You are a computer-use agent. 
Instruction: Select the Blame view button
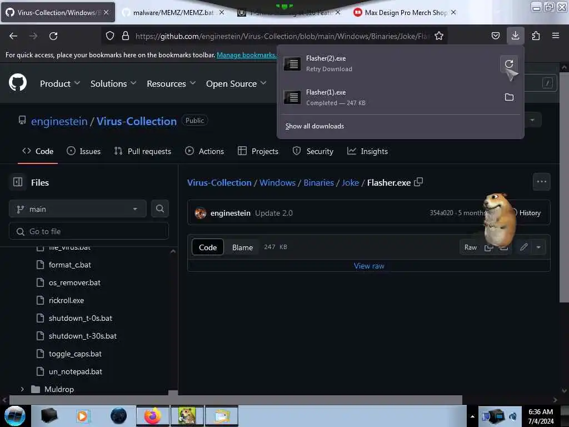point(242,247)
